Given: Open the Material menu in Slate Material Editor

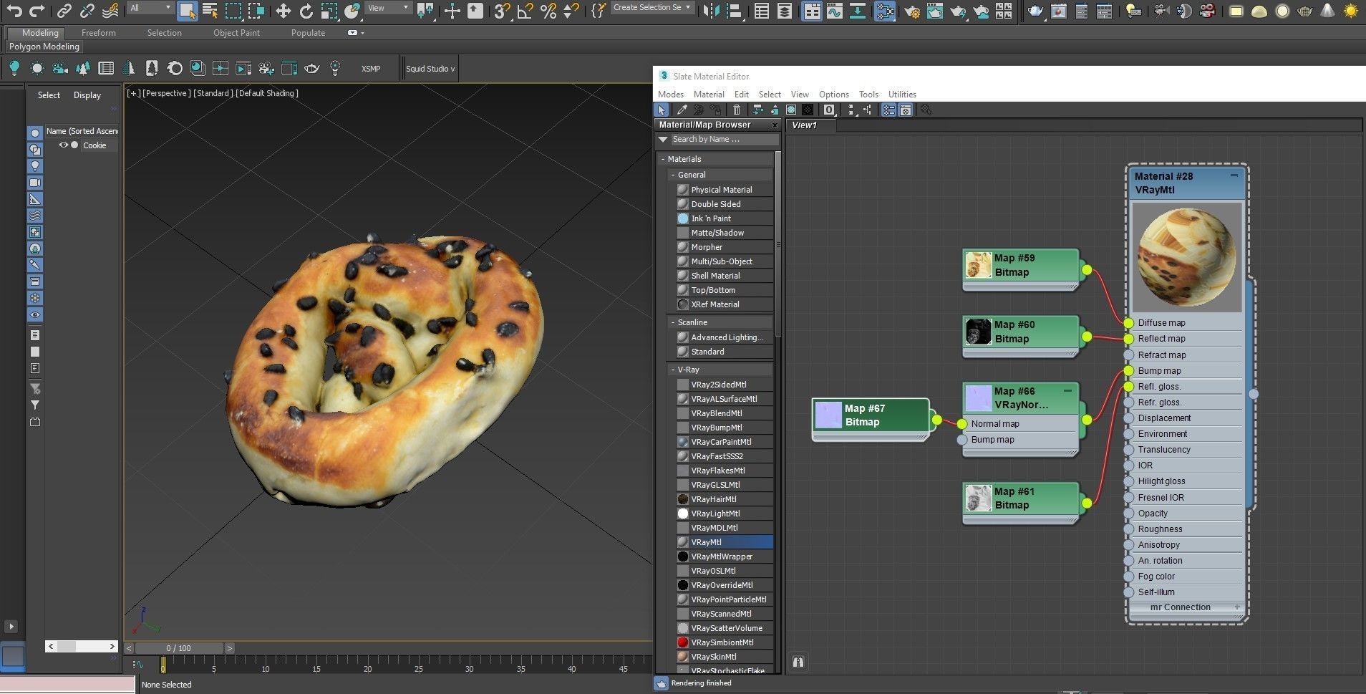Looking at the screenshot, I should 709,95.
